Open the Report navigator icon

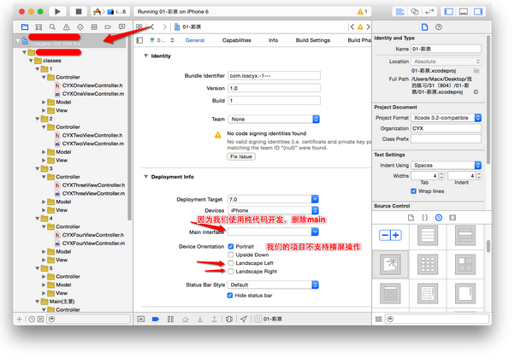tap(121, 26)
